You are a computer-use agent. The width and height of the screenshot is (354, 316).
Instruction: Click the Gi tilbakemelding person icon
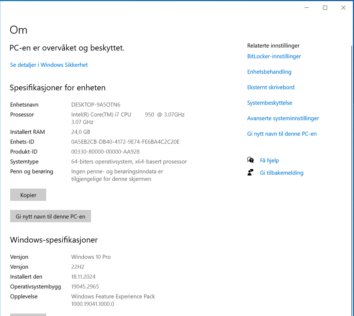pyautogui.click(x=250, y=172)
